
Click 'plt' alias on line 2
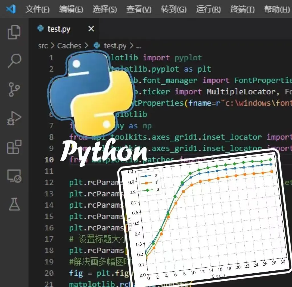(x=204, y=69)
